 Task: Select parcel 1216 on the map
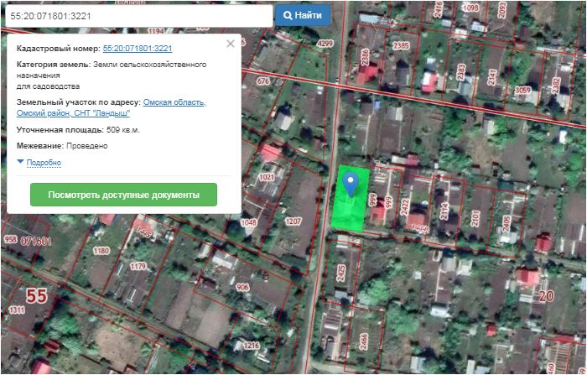(x=251, y=345)
